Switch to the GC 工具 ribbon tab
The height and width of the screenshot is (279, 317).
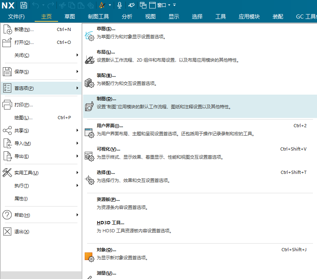306,17
